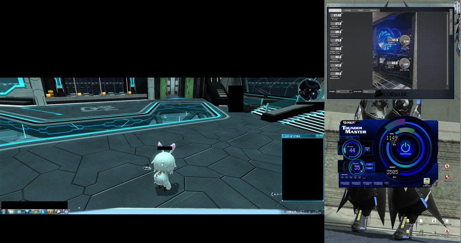This screenshot has width=461, height=243.
Task: Click the 32.0 GeForce GTX 770 overlay reading
Action: point(392,63)
